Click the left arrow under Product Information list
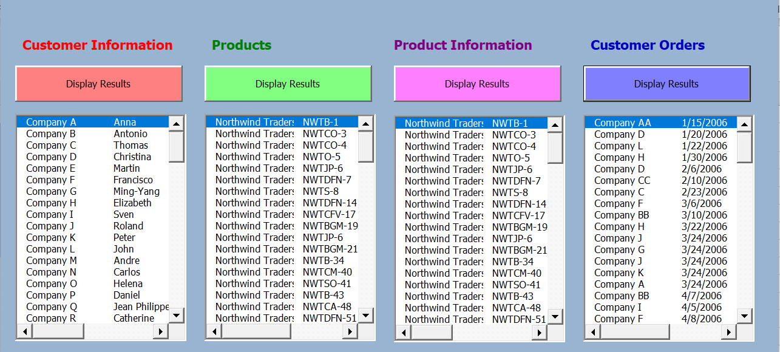This screenshot has height=352, width=780. click(404, 333)
